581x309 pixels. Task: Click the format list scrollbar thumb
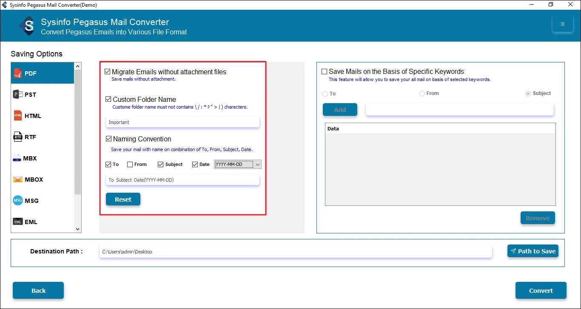[x=77, y=132]
